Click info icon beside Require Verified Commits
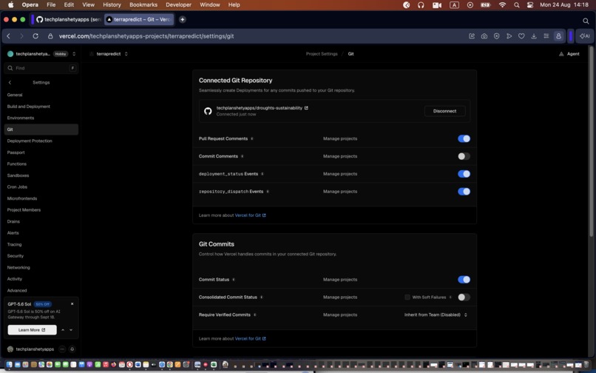Image resolution: width=596 pixels, height=373 pixels. pyautogui.click(x=254, y=315)
